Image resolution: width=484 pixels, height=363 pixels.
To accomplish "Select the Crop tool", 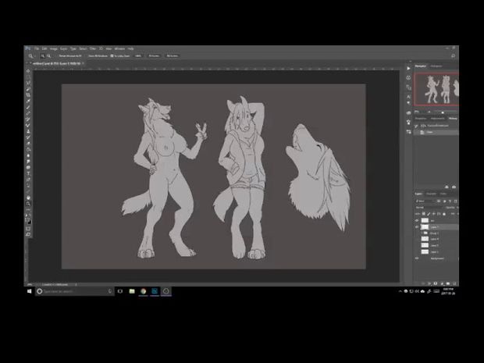I will 28,94.
